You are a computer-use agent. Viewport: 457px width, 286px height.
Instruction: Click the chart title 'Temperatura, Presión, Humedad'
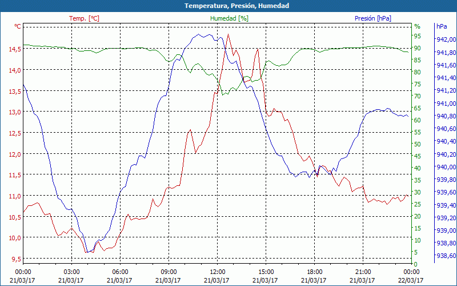point(236,6)
